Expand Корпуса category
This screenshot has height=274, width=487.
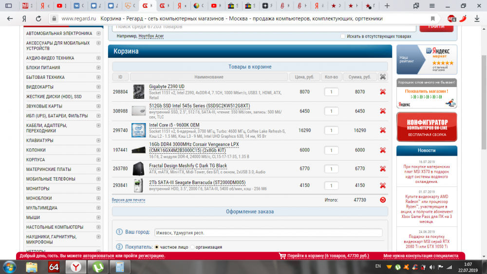point(98,160)
